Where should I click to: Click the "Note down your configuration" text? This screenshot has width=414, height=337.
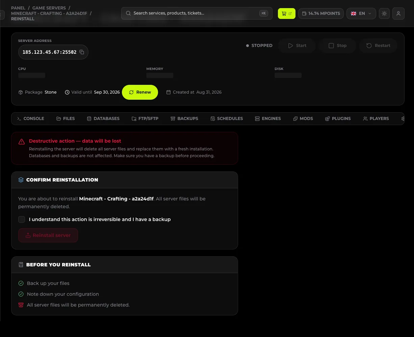coord(63,294)
